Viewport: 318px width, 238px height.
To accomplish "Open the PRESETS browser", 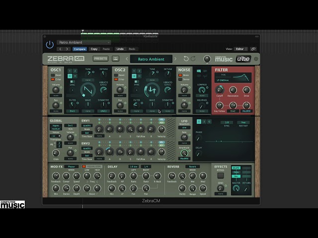I will pyautogui.click(x=100, y=59).
